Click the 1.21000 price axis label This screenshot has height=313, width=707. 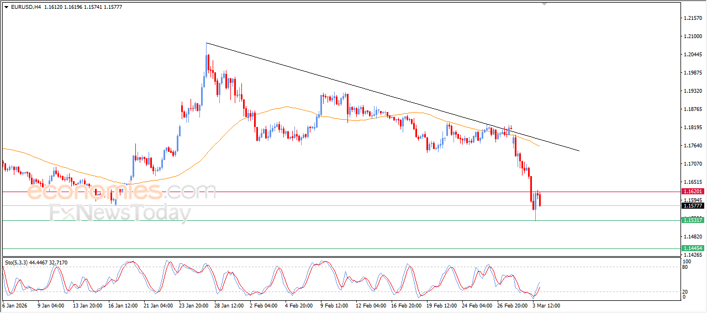[x=693, y=36]
